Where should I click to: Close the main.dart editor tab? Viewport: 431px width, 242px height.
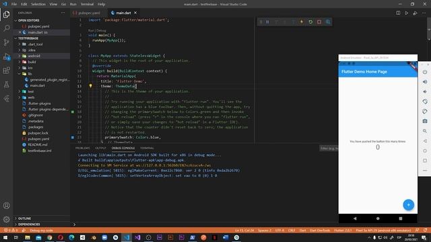click(135, 13)
